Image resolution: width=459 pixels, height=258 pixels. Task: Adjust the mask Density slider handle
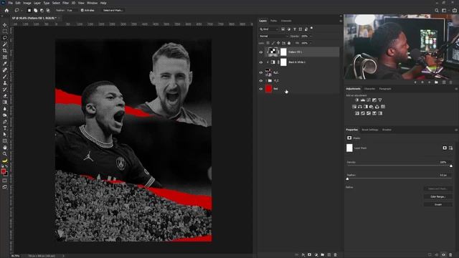coord(451,166)
